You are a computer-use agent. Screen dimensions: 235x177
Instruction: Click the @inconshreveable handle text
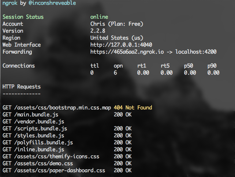[x=52, y=3]
